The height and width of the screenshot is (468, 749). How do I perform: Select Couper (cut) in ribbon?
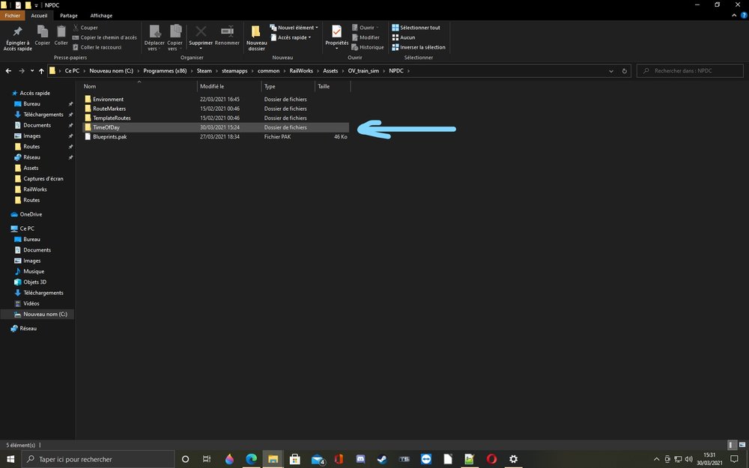[85, 28]
